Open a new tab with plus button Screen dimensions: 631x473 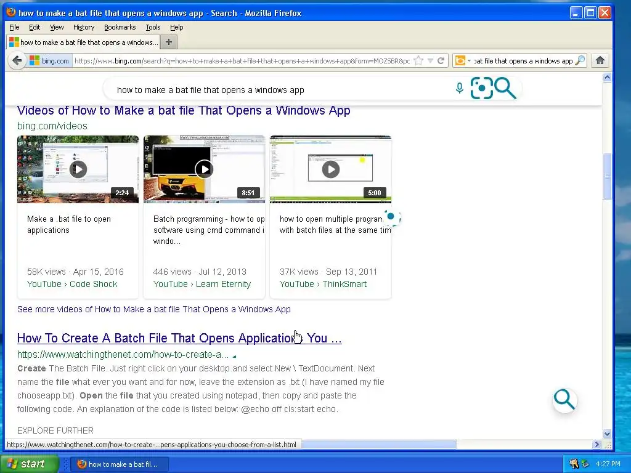pyautogui.click(x=169, y=42)
